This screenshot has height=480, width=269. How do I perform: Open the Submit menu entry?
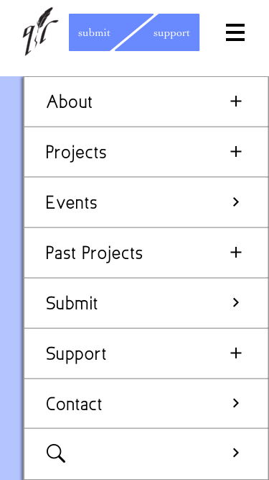click(72, 304)
